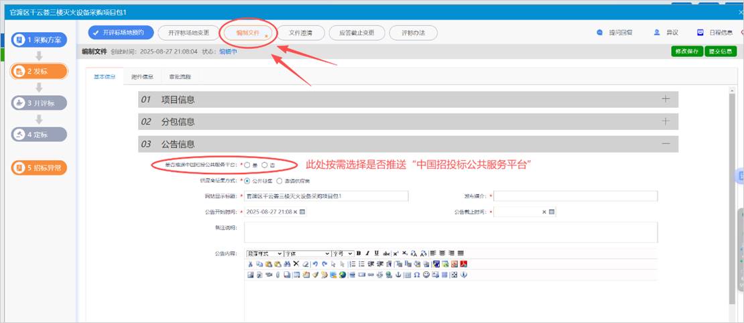
Task: Open calendar icon next to 公告开始时间
Action: pos(302,212)
